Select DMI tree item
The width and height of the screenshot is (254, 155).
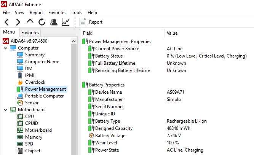tap(29, 69)
